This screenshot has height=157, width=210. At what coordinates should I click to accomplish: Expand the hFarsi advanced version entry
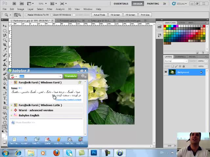pyautogui.click(x=11, y=110)
